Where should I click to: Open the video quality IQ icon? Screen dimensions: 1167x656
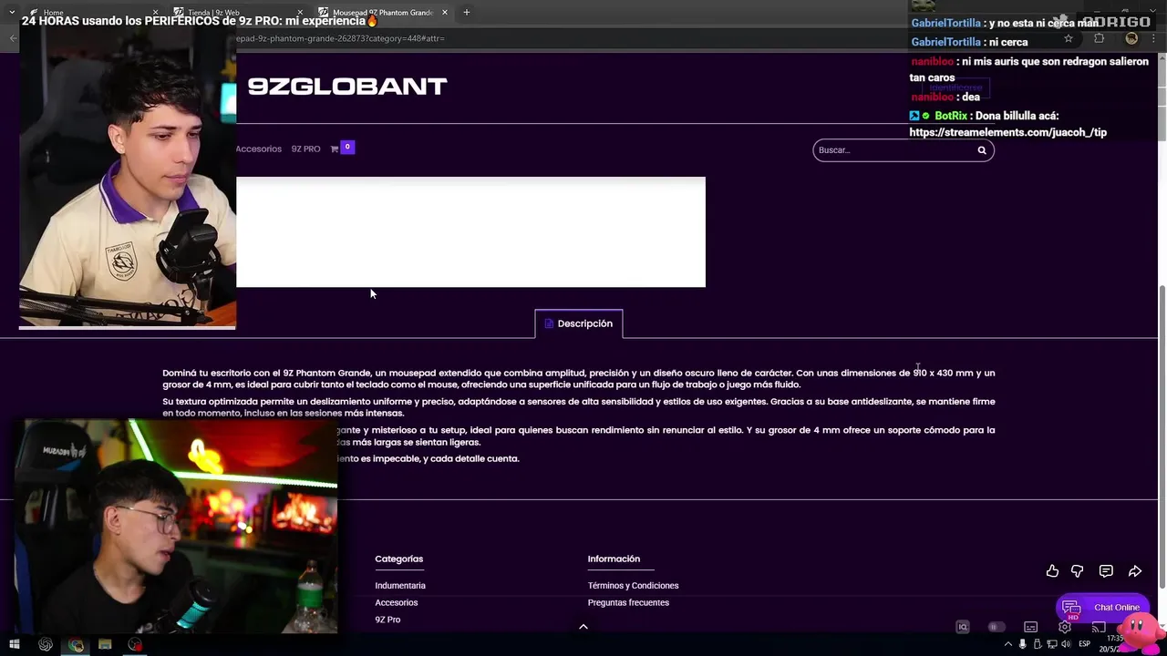point(962,627)
